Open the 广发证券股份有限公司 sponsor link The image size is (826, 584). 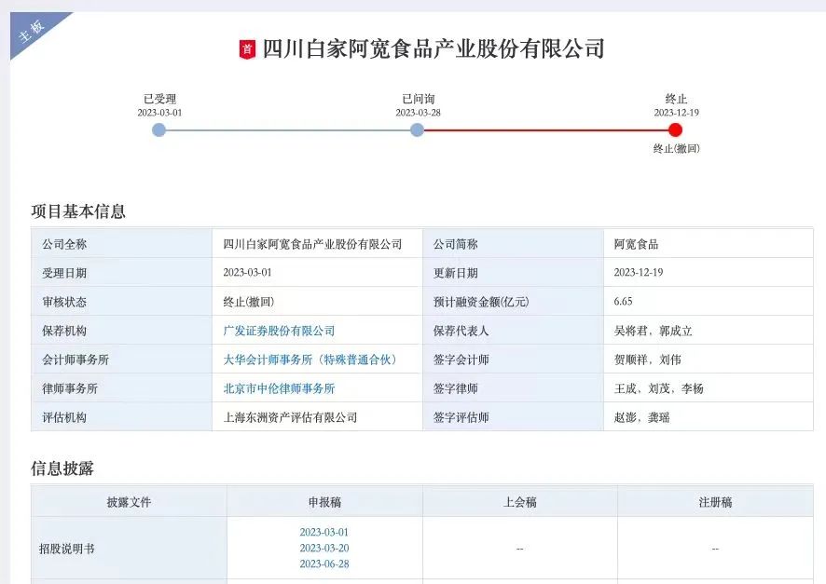279,331
